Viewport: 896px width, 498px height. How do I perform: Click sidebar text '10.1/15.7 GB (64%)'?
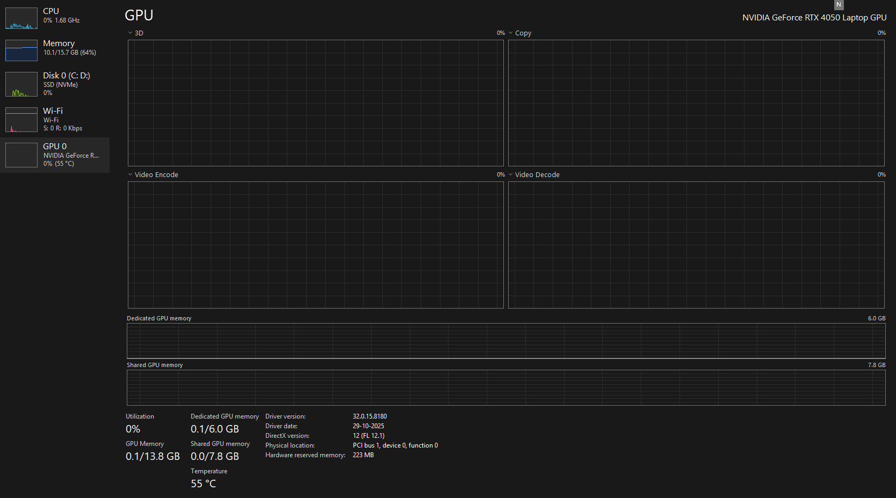pyautogui.click(x=70, y=53)
